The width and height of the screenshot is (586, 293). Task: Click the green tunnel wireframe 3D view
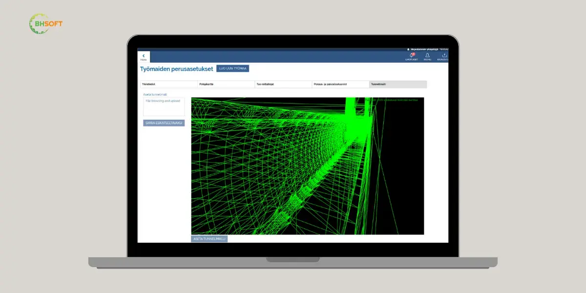tap(308, 166)
